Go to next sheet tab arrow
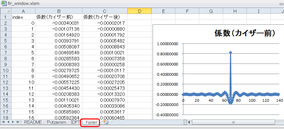This screenshot has width=284, height=129. 13,122
